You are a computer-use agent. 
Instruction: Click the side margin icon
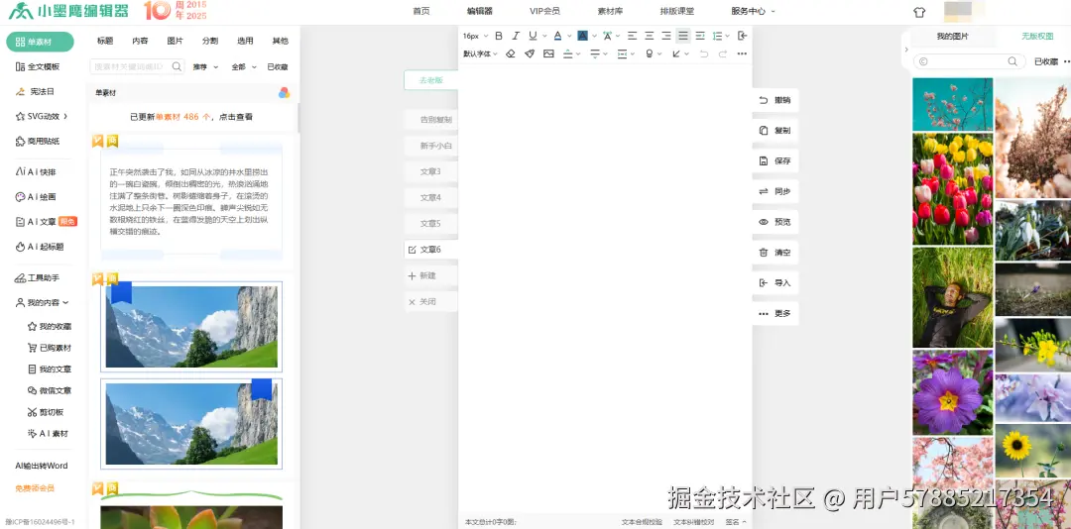622,53
